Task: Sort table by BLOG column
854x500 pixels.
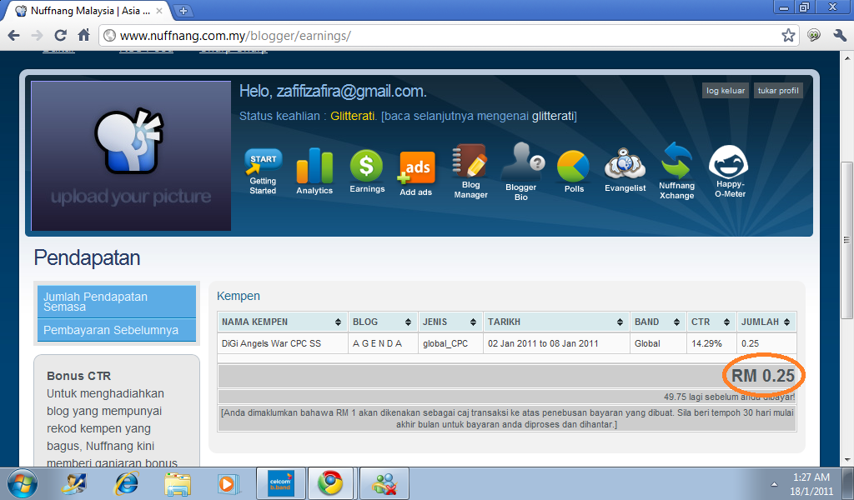Action: click(383, 322)
